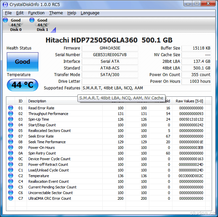Click the Spin-Up Time status orb
This screenshot has width=218, height=217.
tap(11, 119)
